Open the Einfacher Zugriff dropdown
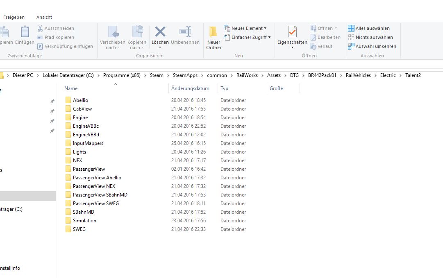This screenshot has height=278, width=443. [249, 37]
